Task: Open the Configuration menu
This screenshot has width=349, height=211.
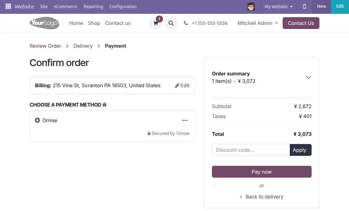Action: [123, 6]
